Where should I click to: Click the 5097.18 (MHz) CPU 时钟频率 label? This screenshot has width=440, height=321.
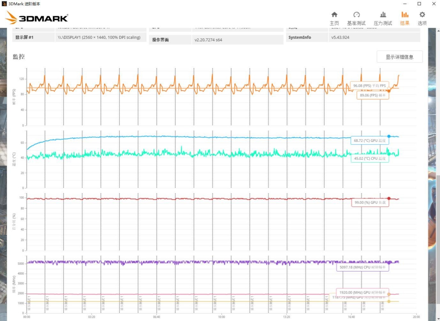click(x=362, y=267)
